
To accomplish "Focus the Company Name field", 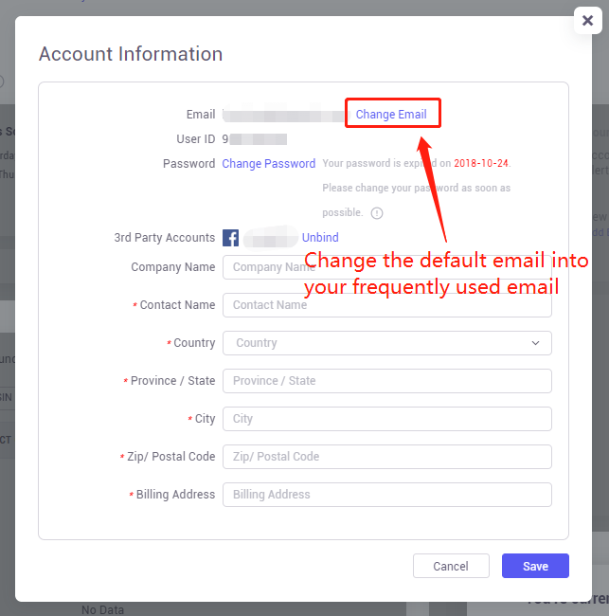I will coord(386,267).
